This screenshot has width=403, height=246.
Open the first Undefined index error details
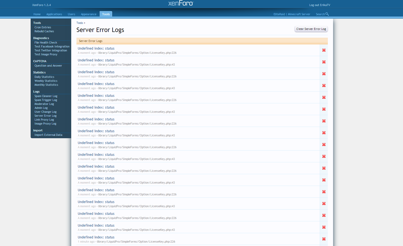pos(96,49)
